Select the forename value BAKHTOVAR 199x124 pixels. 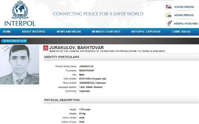86,71
